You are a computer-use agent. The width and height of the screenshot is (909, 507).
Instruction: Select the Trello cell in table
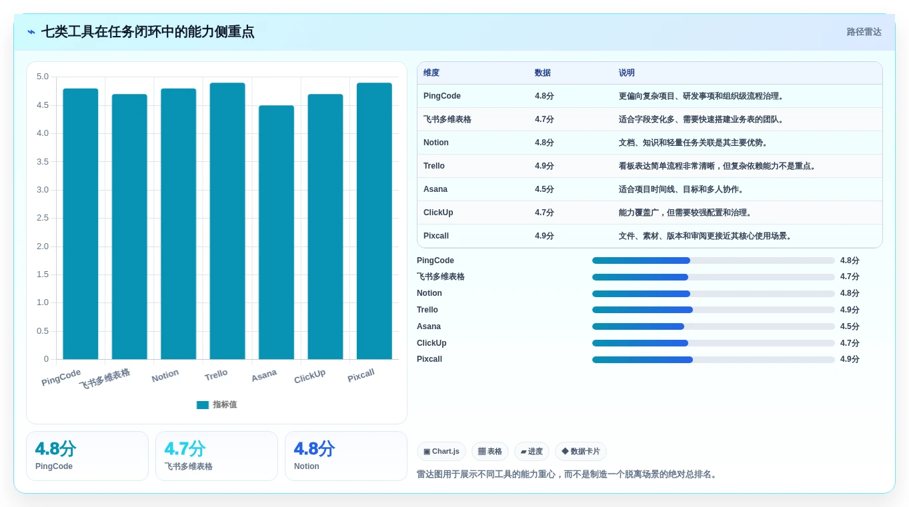(x=434, y=166)
